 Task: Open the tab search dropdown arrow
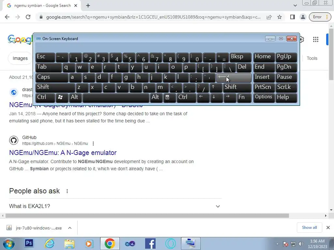click(x=295, y=6)
